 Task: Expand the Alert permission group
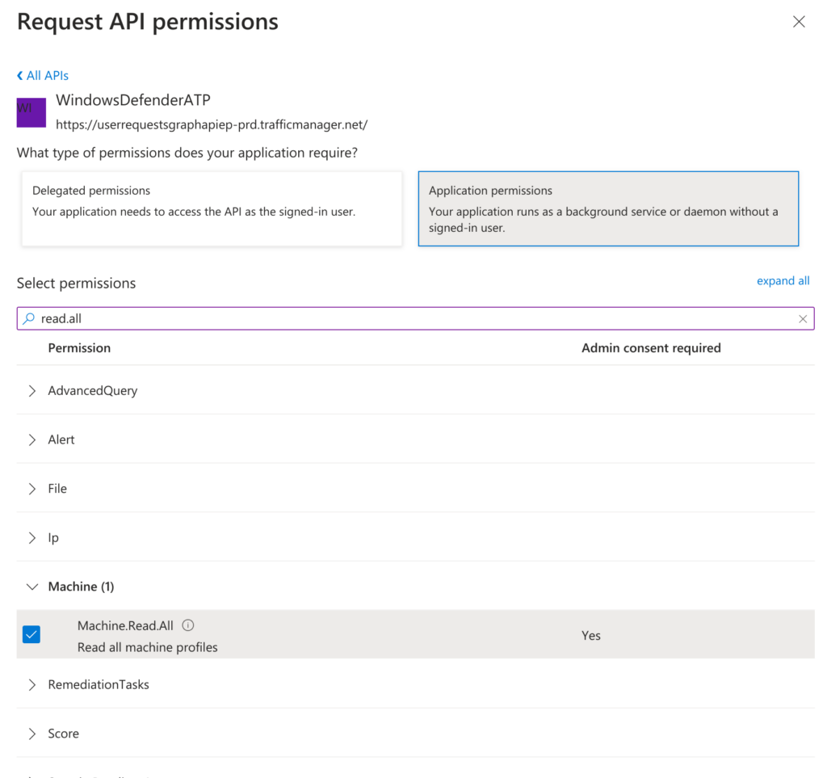tap(32, 440)
